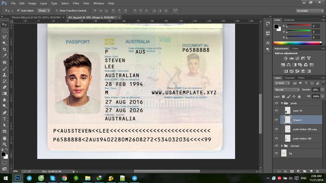Hide the photo group layer
Screen dimensions: 326x183
point(276,103)
